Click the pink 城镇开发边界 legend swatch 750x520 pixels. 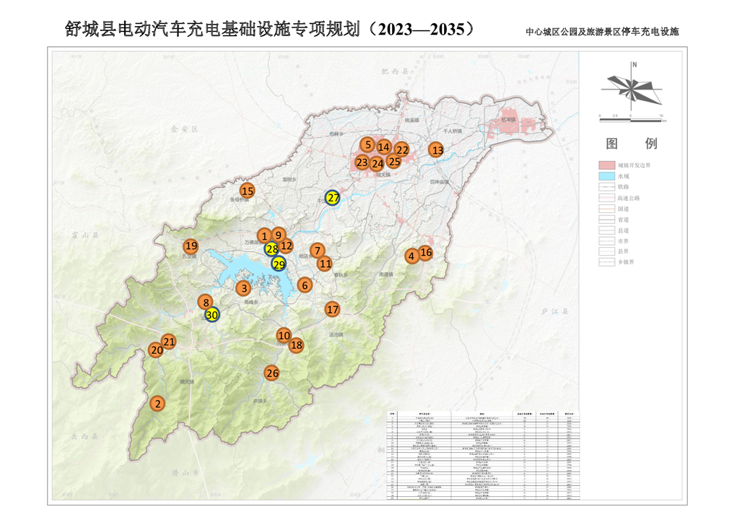606,165
